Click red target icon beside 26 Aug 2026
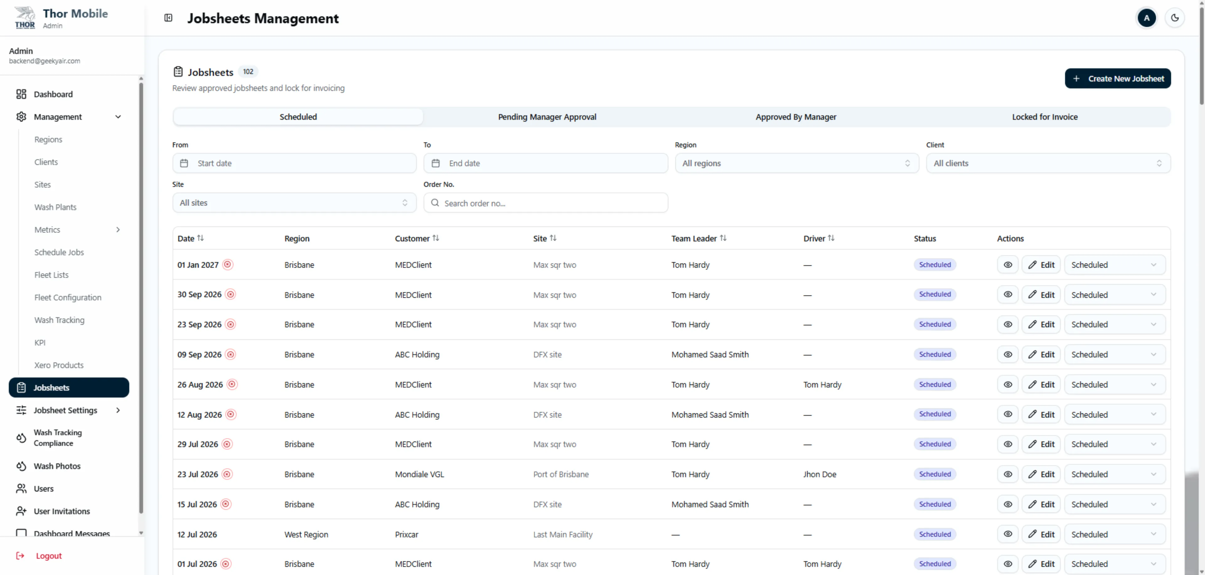This screenshot has height=575, width=1205. (x=232, y=384)
